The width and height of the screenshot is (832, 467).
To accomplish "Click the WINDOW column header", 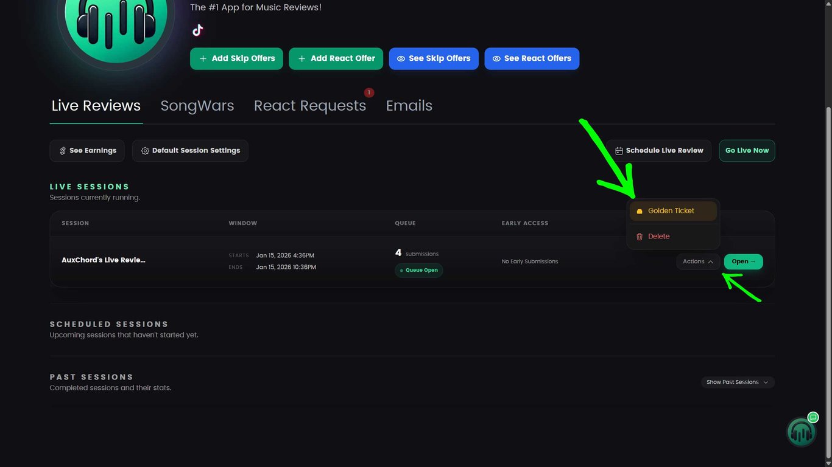I will point(243,223).
